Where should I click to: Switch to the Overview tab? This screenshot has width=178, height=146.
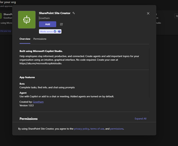pyautogui.click(x=25, y=39)
